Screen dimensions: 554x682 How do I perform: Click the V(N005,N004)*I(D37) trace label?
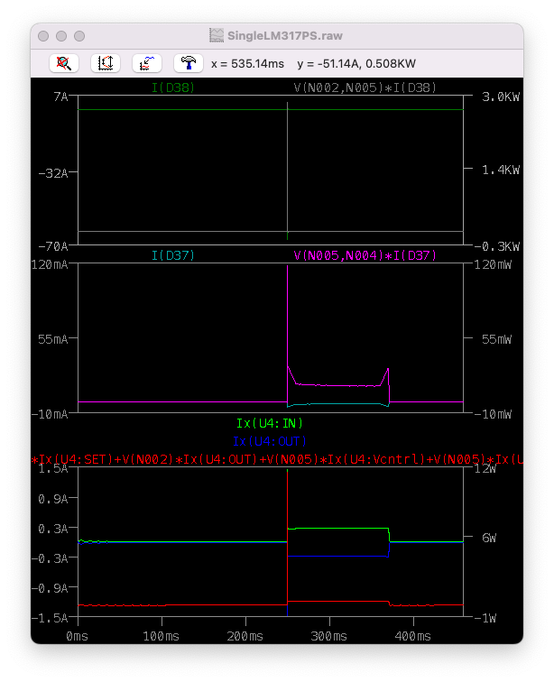point(365,255)
